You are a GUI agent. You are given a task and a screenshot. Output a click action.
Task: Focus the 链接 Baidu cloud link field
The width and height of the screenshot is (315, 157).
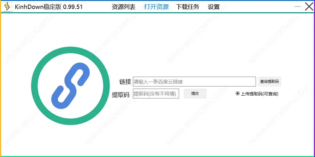(194, 82)
